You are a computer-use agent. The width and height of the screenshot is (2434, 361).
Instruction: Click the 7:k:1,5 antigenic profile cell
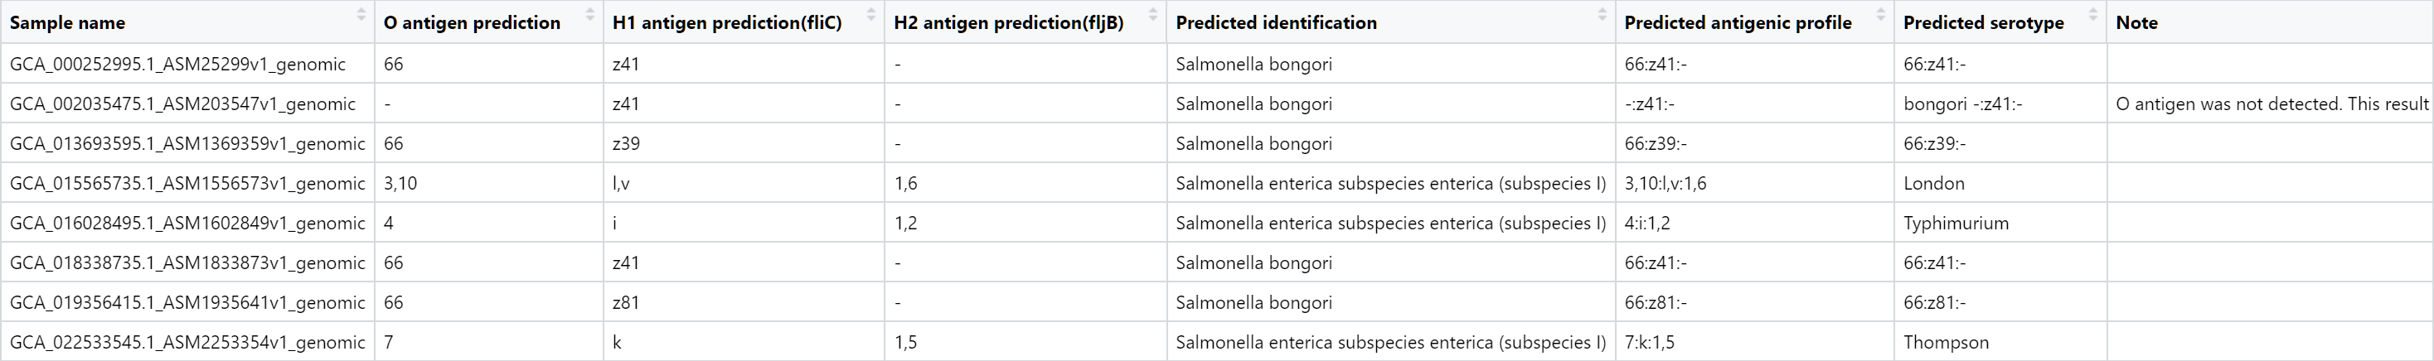point(1649,342)
